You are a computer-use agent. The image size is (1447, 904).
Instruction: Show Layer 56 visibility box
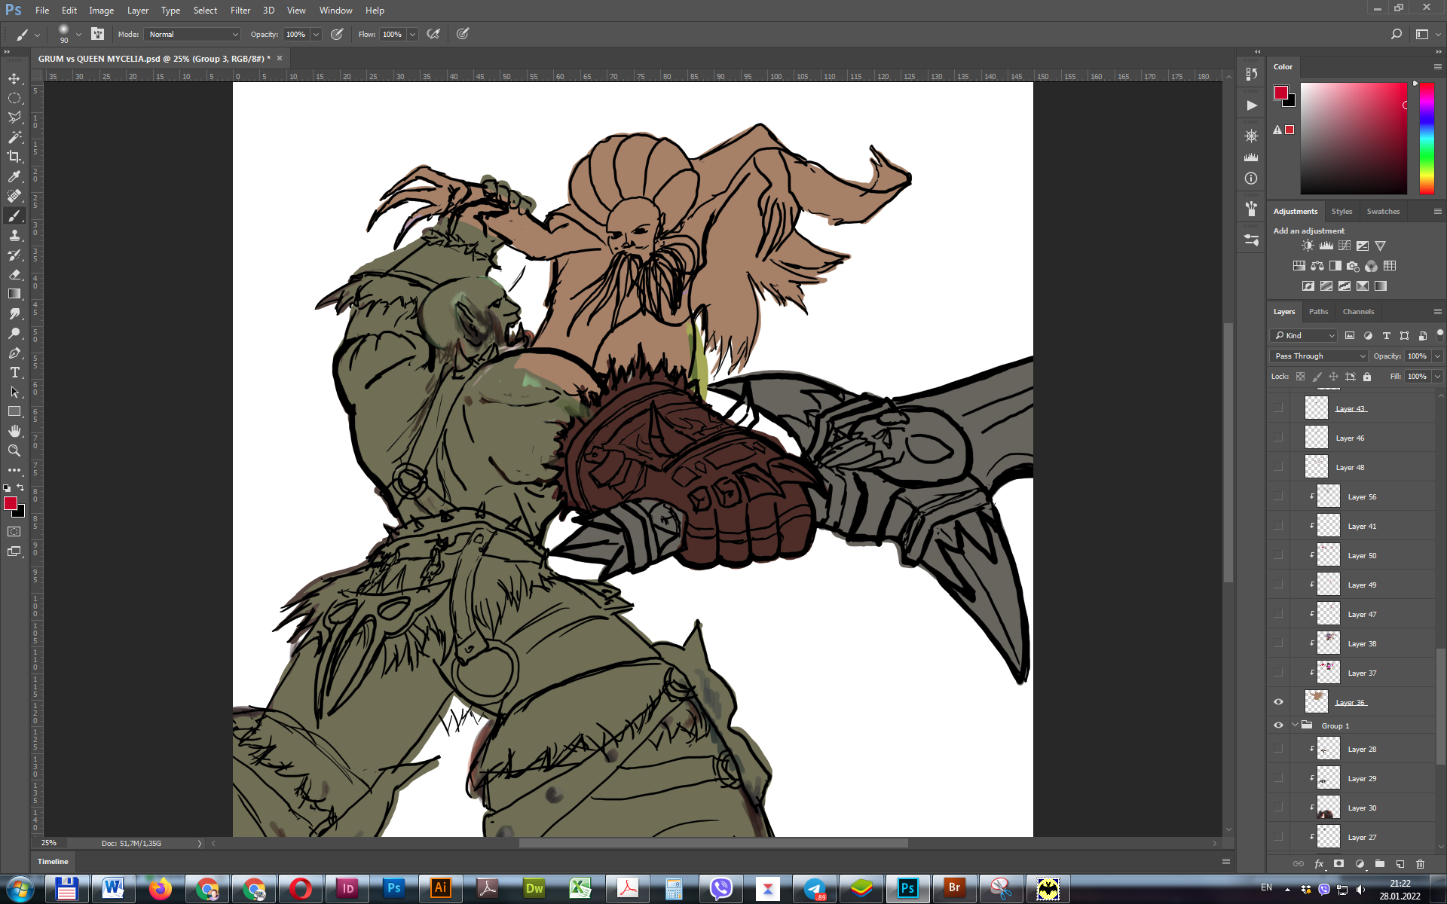(x=1278, y=496)
